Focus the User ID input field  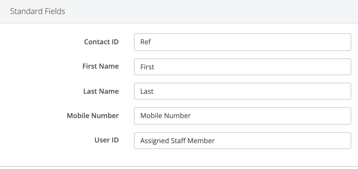[x=242, y=141]
